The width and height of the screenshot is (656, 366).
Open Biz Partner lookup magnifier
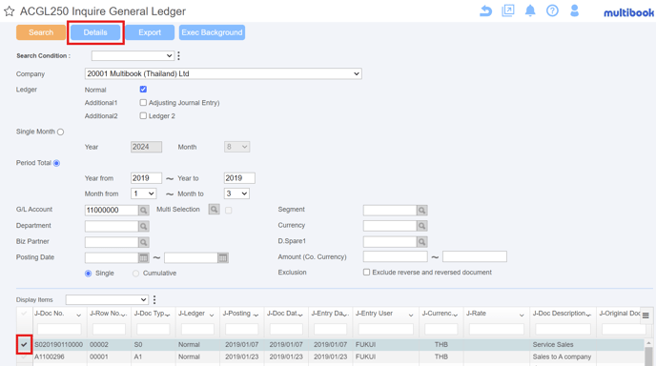[143, 242]
